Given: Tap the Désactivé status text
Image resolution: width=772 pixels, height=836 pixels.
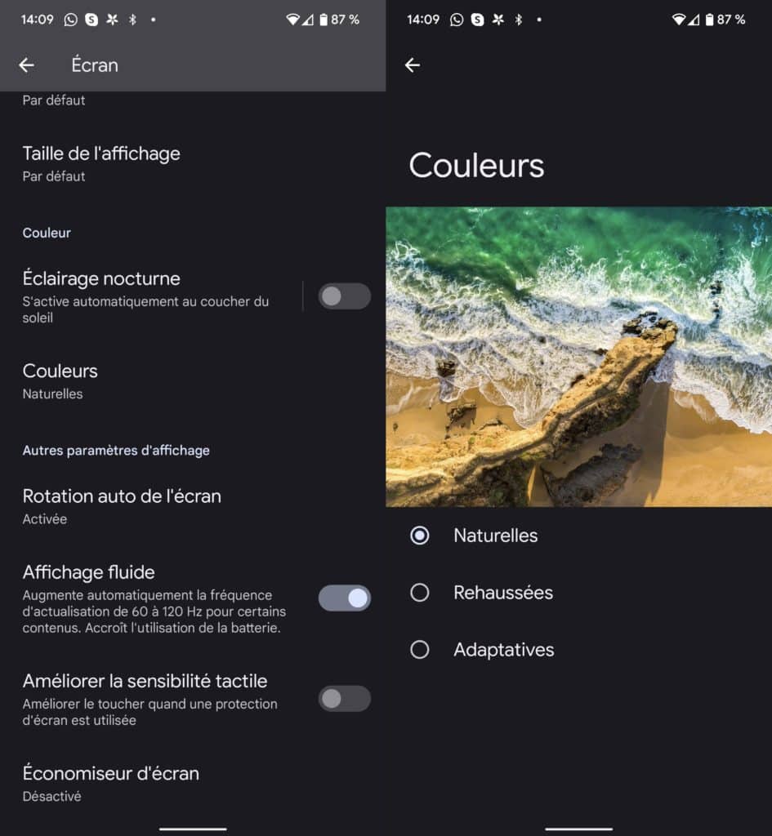Looking at the screenshot, I should pos(51,797).
